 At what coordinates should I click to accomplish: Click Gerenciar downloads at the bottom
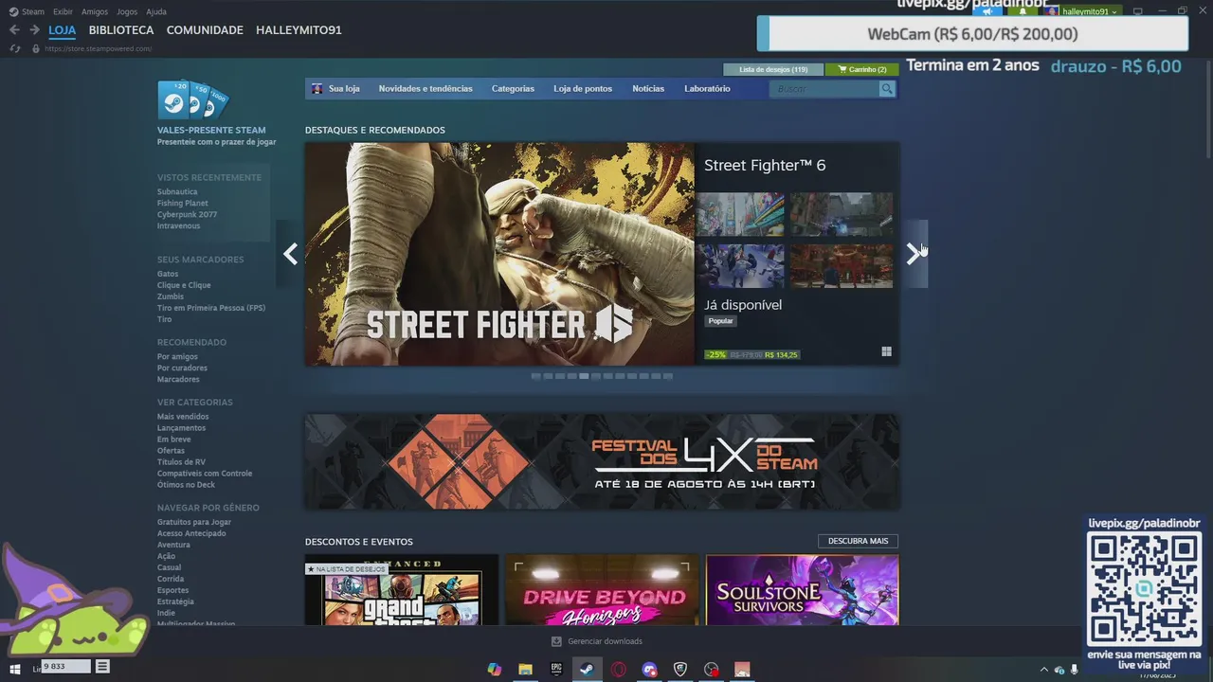pyautogui.click(x=597, y=641)
